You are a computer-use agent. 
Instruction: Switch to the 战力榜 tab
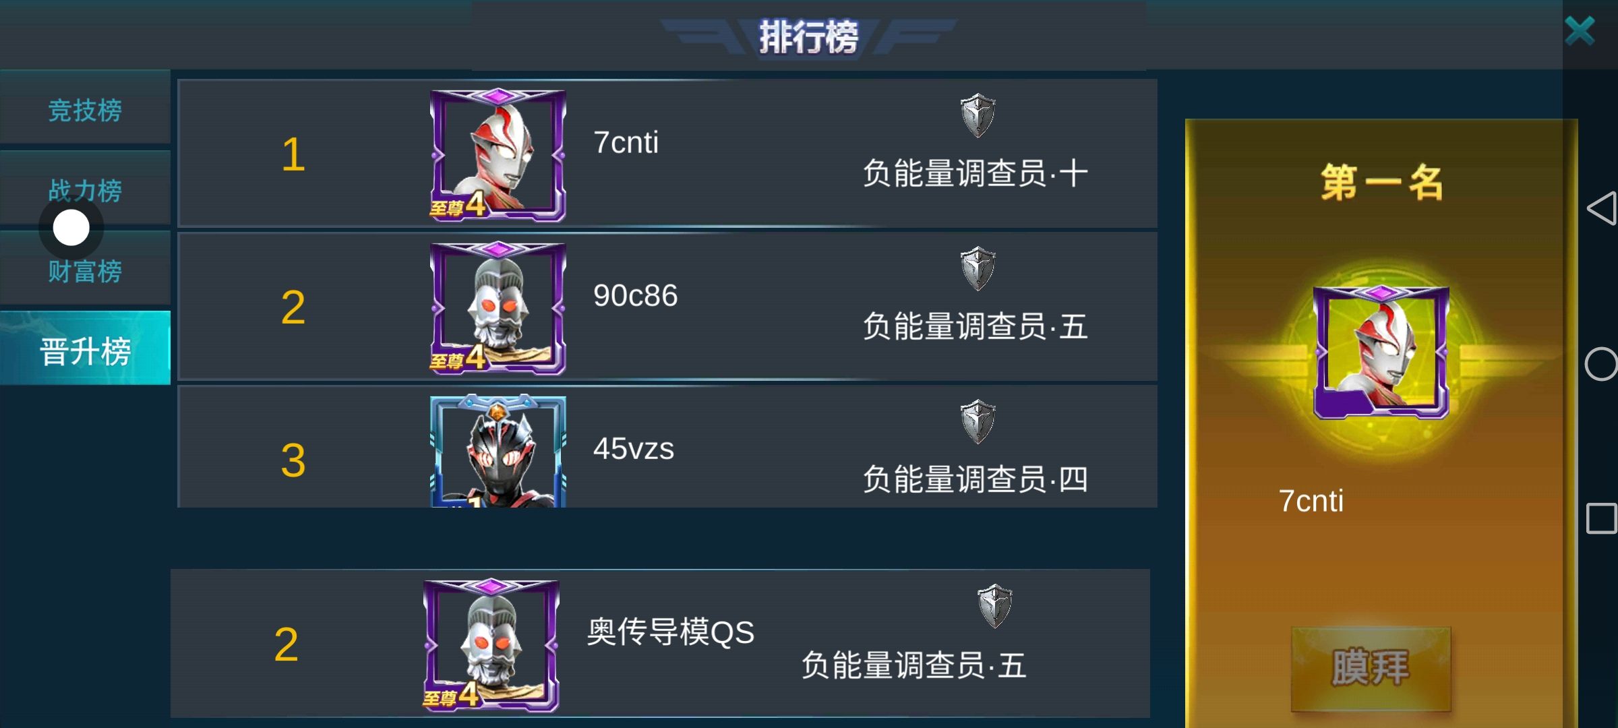click(85, 190)
